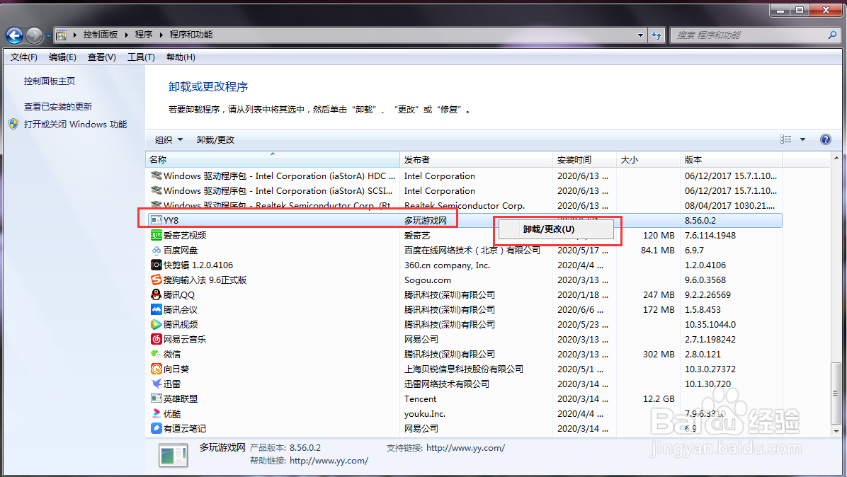This screenshot has height=477, width=847.
Task: Click the YY8 version 8.56.0.2 cell
Action: 700,220
